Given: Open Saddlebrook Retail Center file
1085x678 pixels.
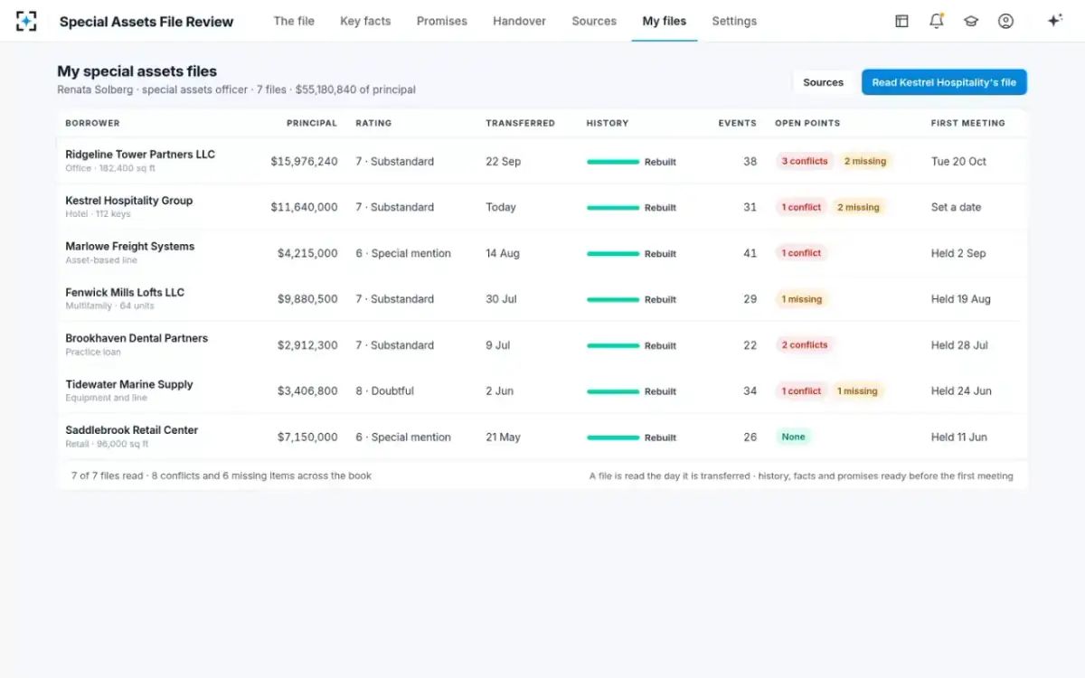Looking at the screenshot, I should 132,430.
